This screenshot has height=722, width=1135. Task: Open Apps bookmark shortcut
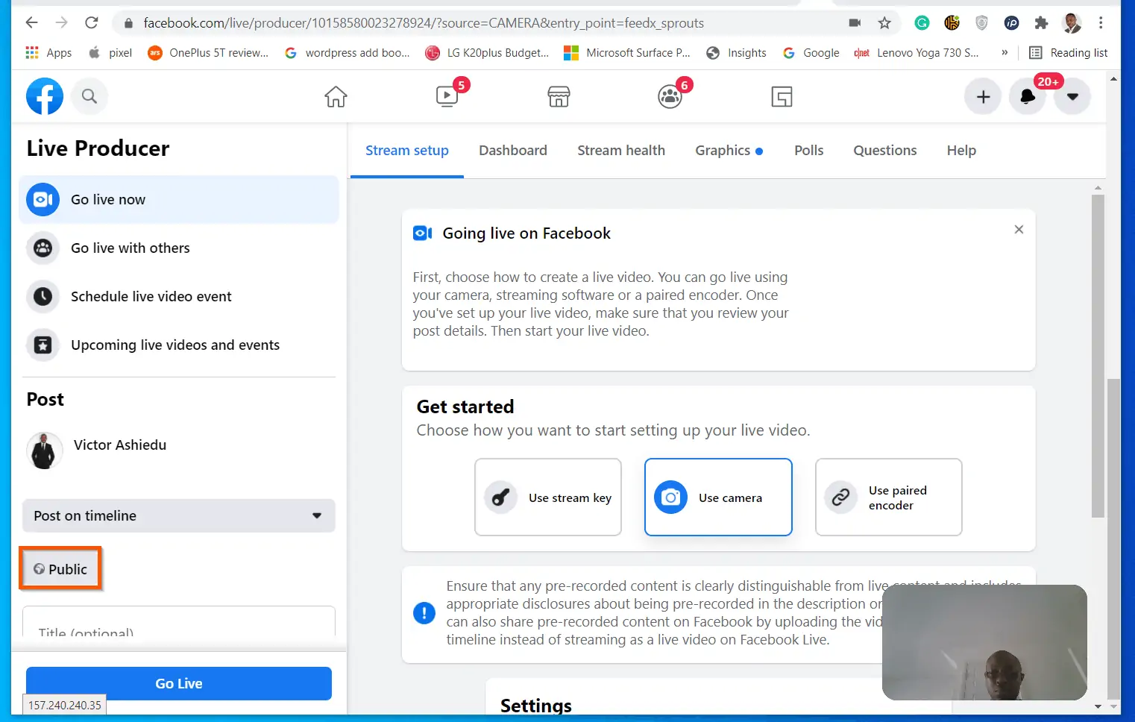coord(48,53)
